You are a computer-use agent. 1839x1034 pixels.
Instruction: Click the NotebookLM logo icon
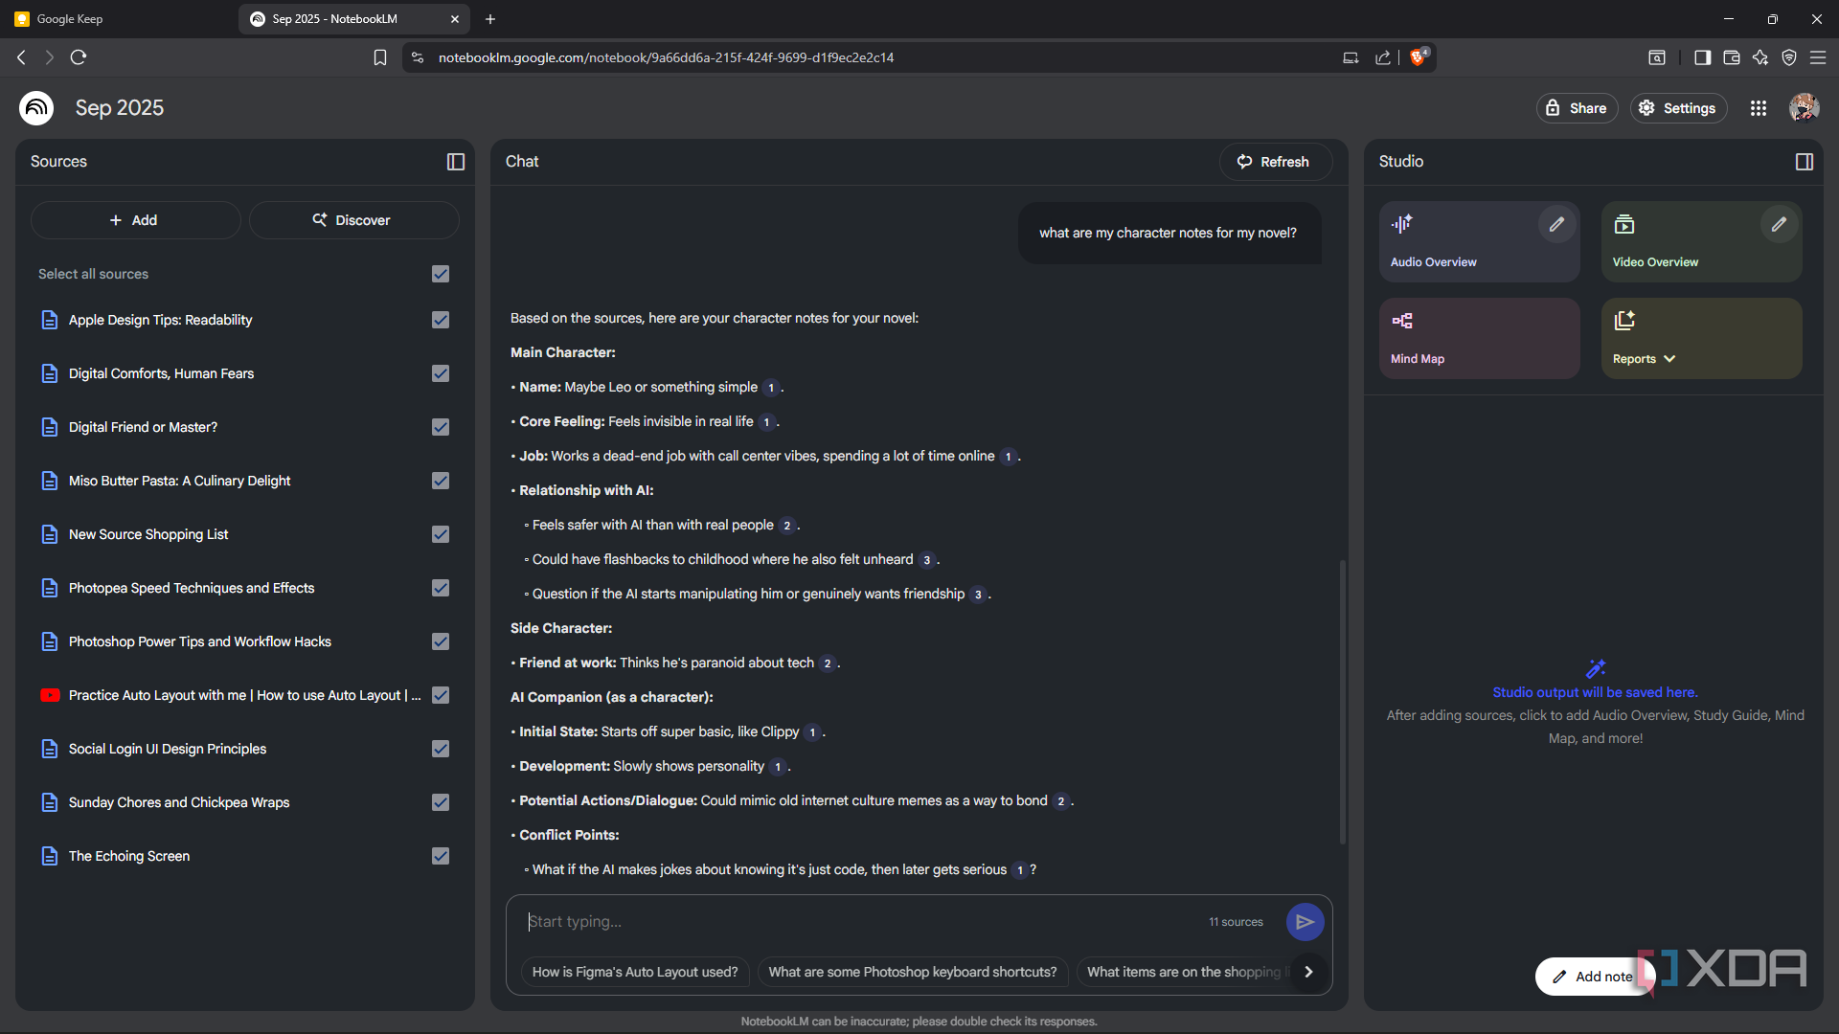[36, 108]
